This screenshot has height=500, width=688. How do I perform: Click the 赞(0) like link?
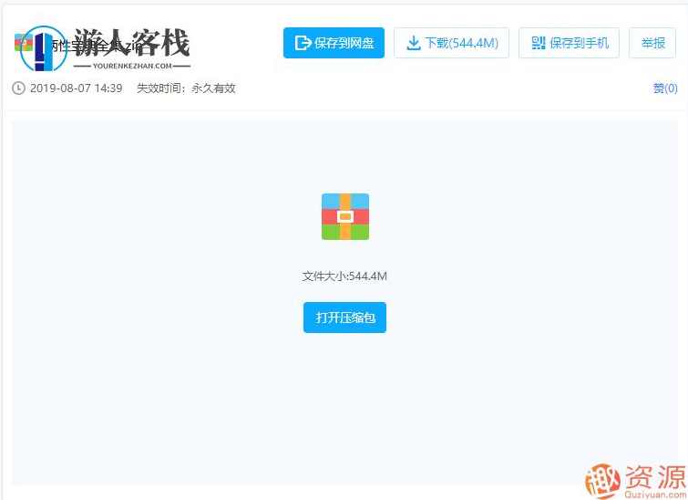click(x=664, y=89)
